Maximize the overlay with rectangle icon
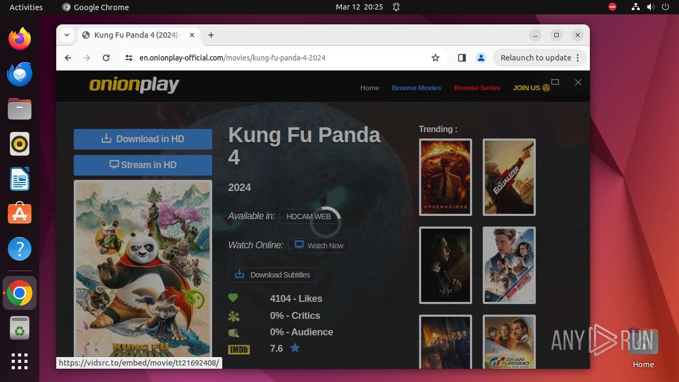 (x=555, y=82)
